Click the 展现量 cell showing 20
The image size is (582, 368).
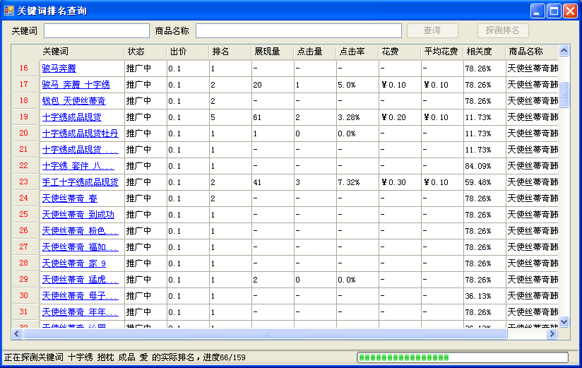click(273, 85)
